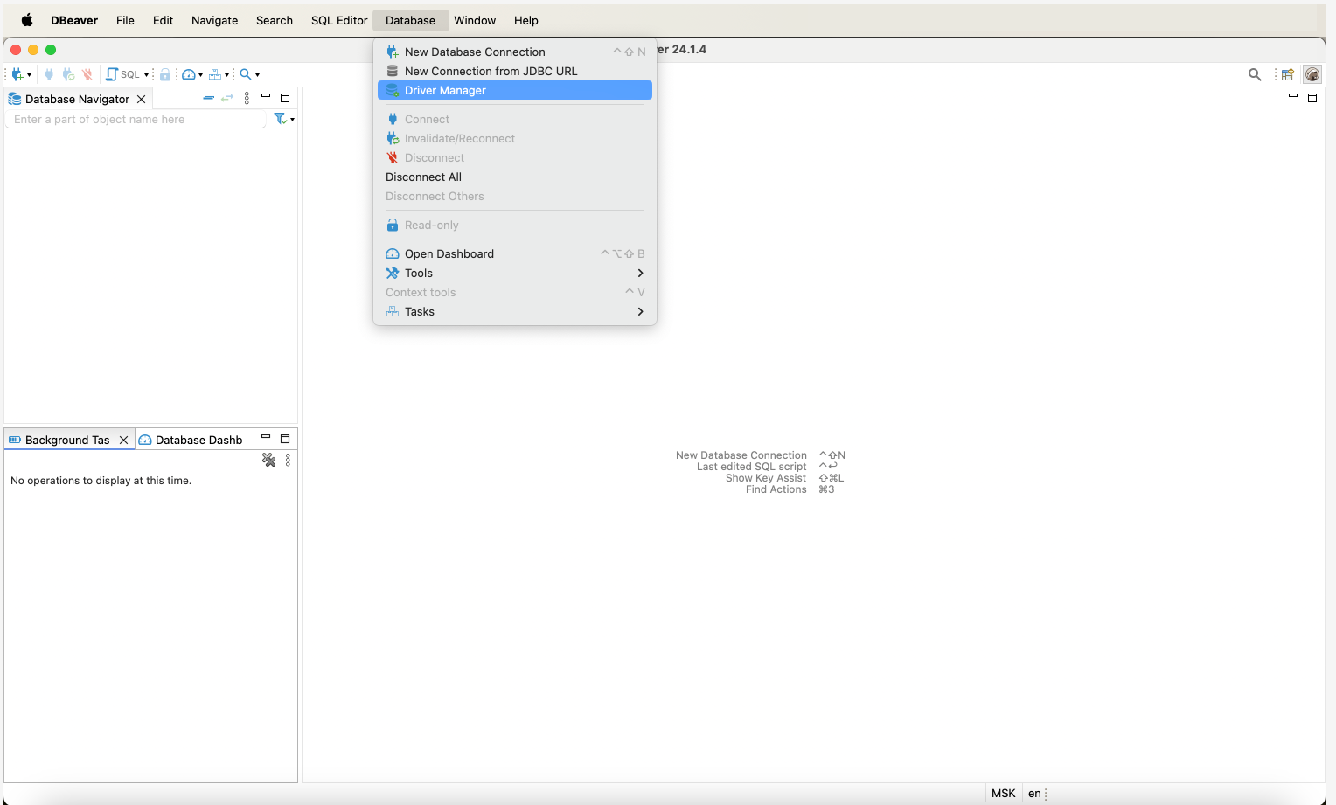Open the navigator filter settings dropdown arrow
This screenshot has width=1336, height=805.
coord(292,120)
